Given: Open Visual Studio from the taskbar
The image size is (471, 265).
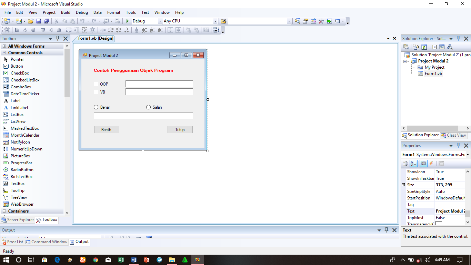Looking at the screenshot, I should (x=198, y=260).
